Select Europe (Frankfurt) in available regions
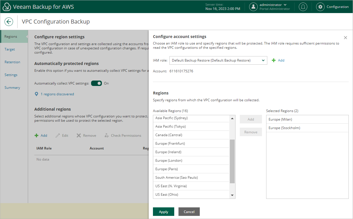This screenshot has width=353, height=219. coord(191,144)
